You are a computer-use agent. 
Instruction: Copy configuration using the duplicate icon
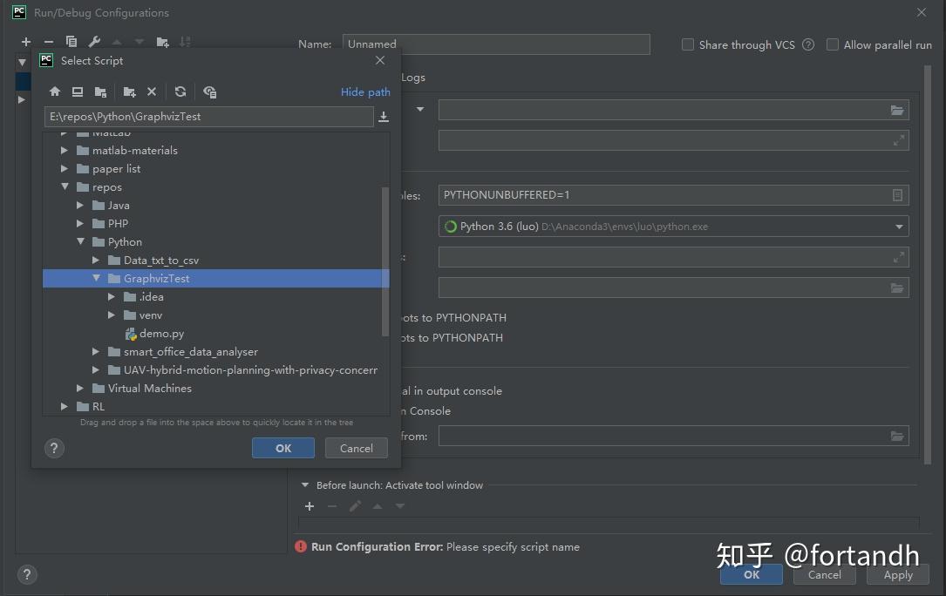coord(71,41)
